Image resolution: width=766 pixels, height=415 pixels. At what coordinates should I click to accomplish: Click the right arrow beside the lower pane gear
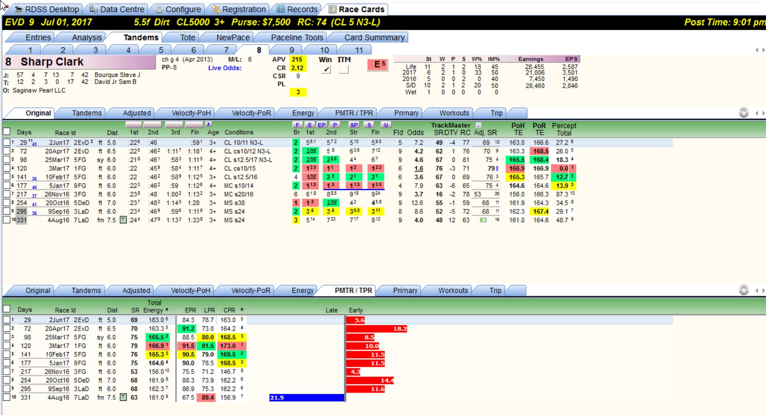point(763,290)
